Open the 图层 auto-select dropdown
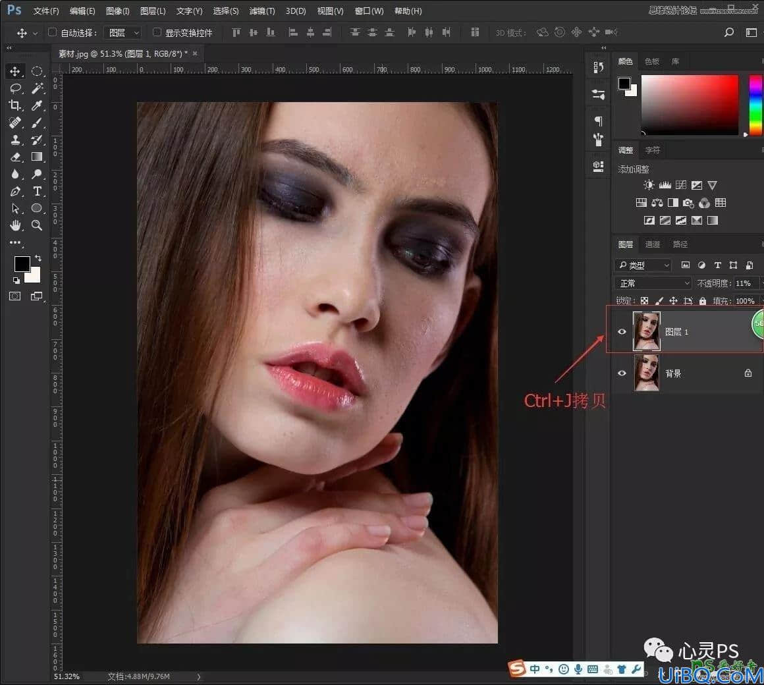764x685 pixels. (123, 33)
